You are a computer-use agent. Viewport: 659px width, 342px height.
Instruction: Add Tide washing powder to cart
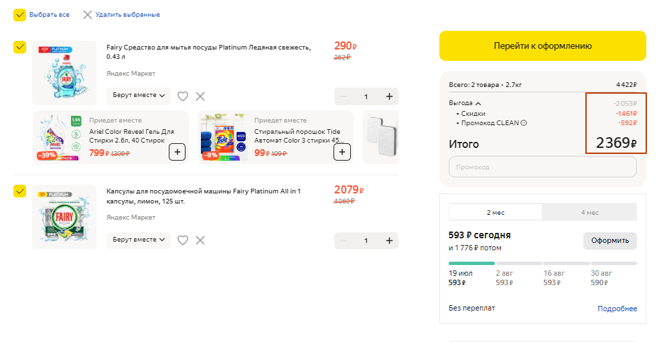click(x=342, y=152)
